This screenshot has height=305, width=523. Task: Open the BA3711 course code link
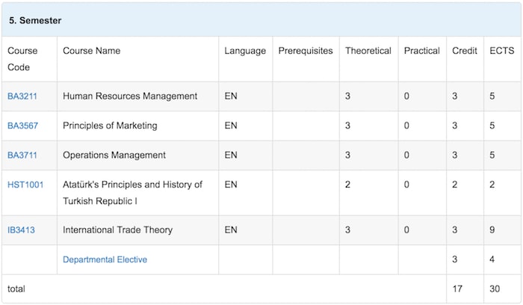(x=22, y=155)
